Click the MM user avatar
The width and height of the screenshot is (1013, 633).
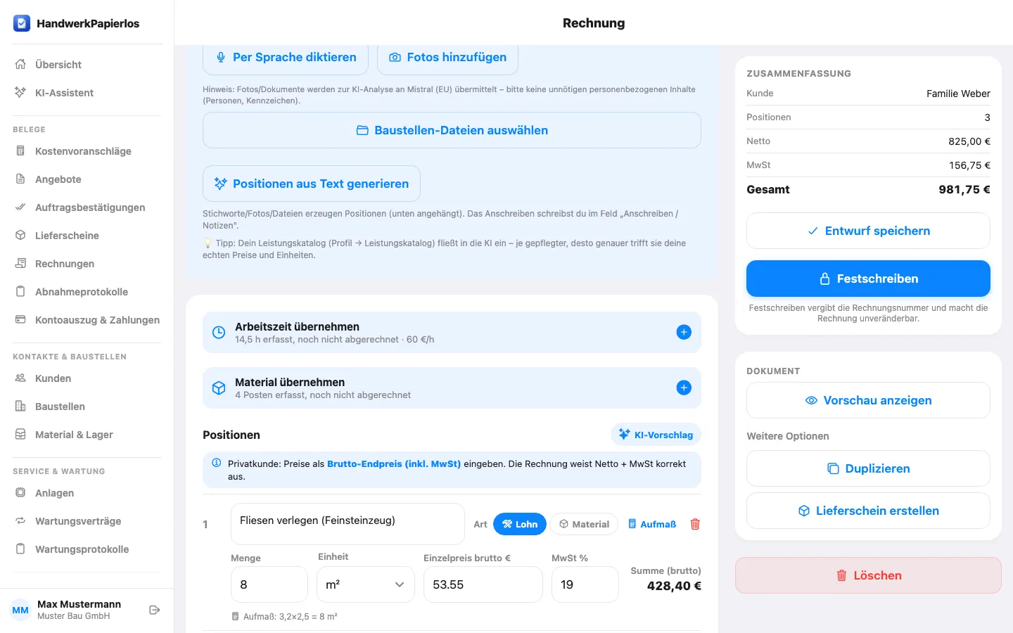point(20,610)
